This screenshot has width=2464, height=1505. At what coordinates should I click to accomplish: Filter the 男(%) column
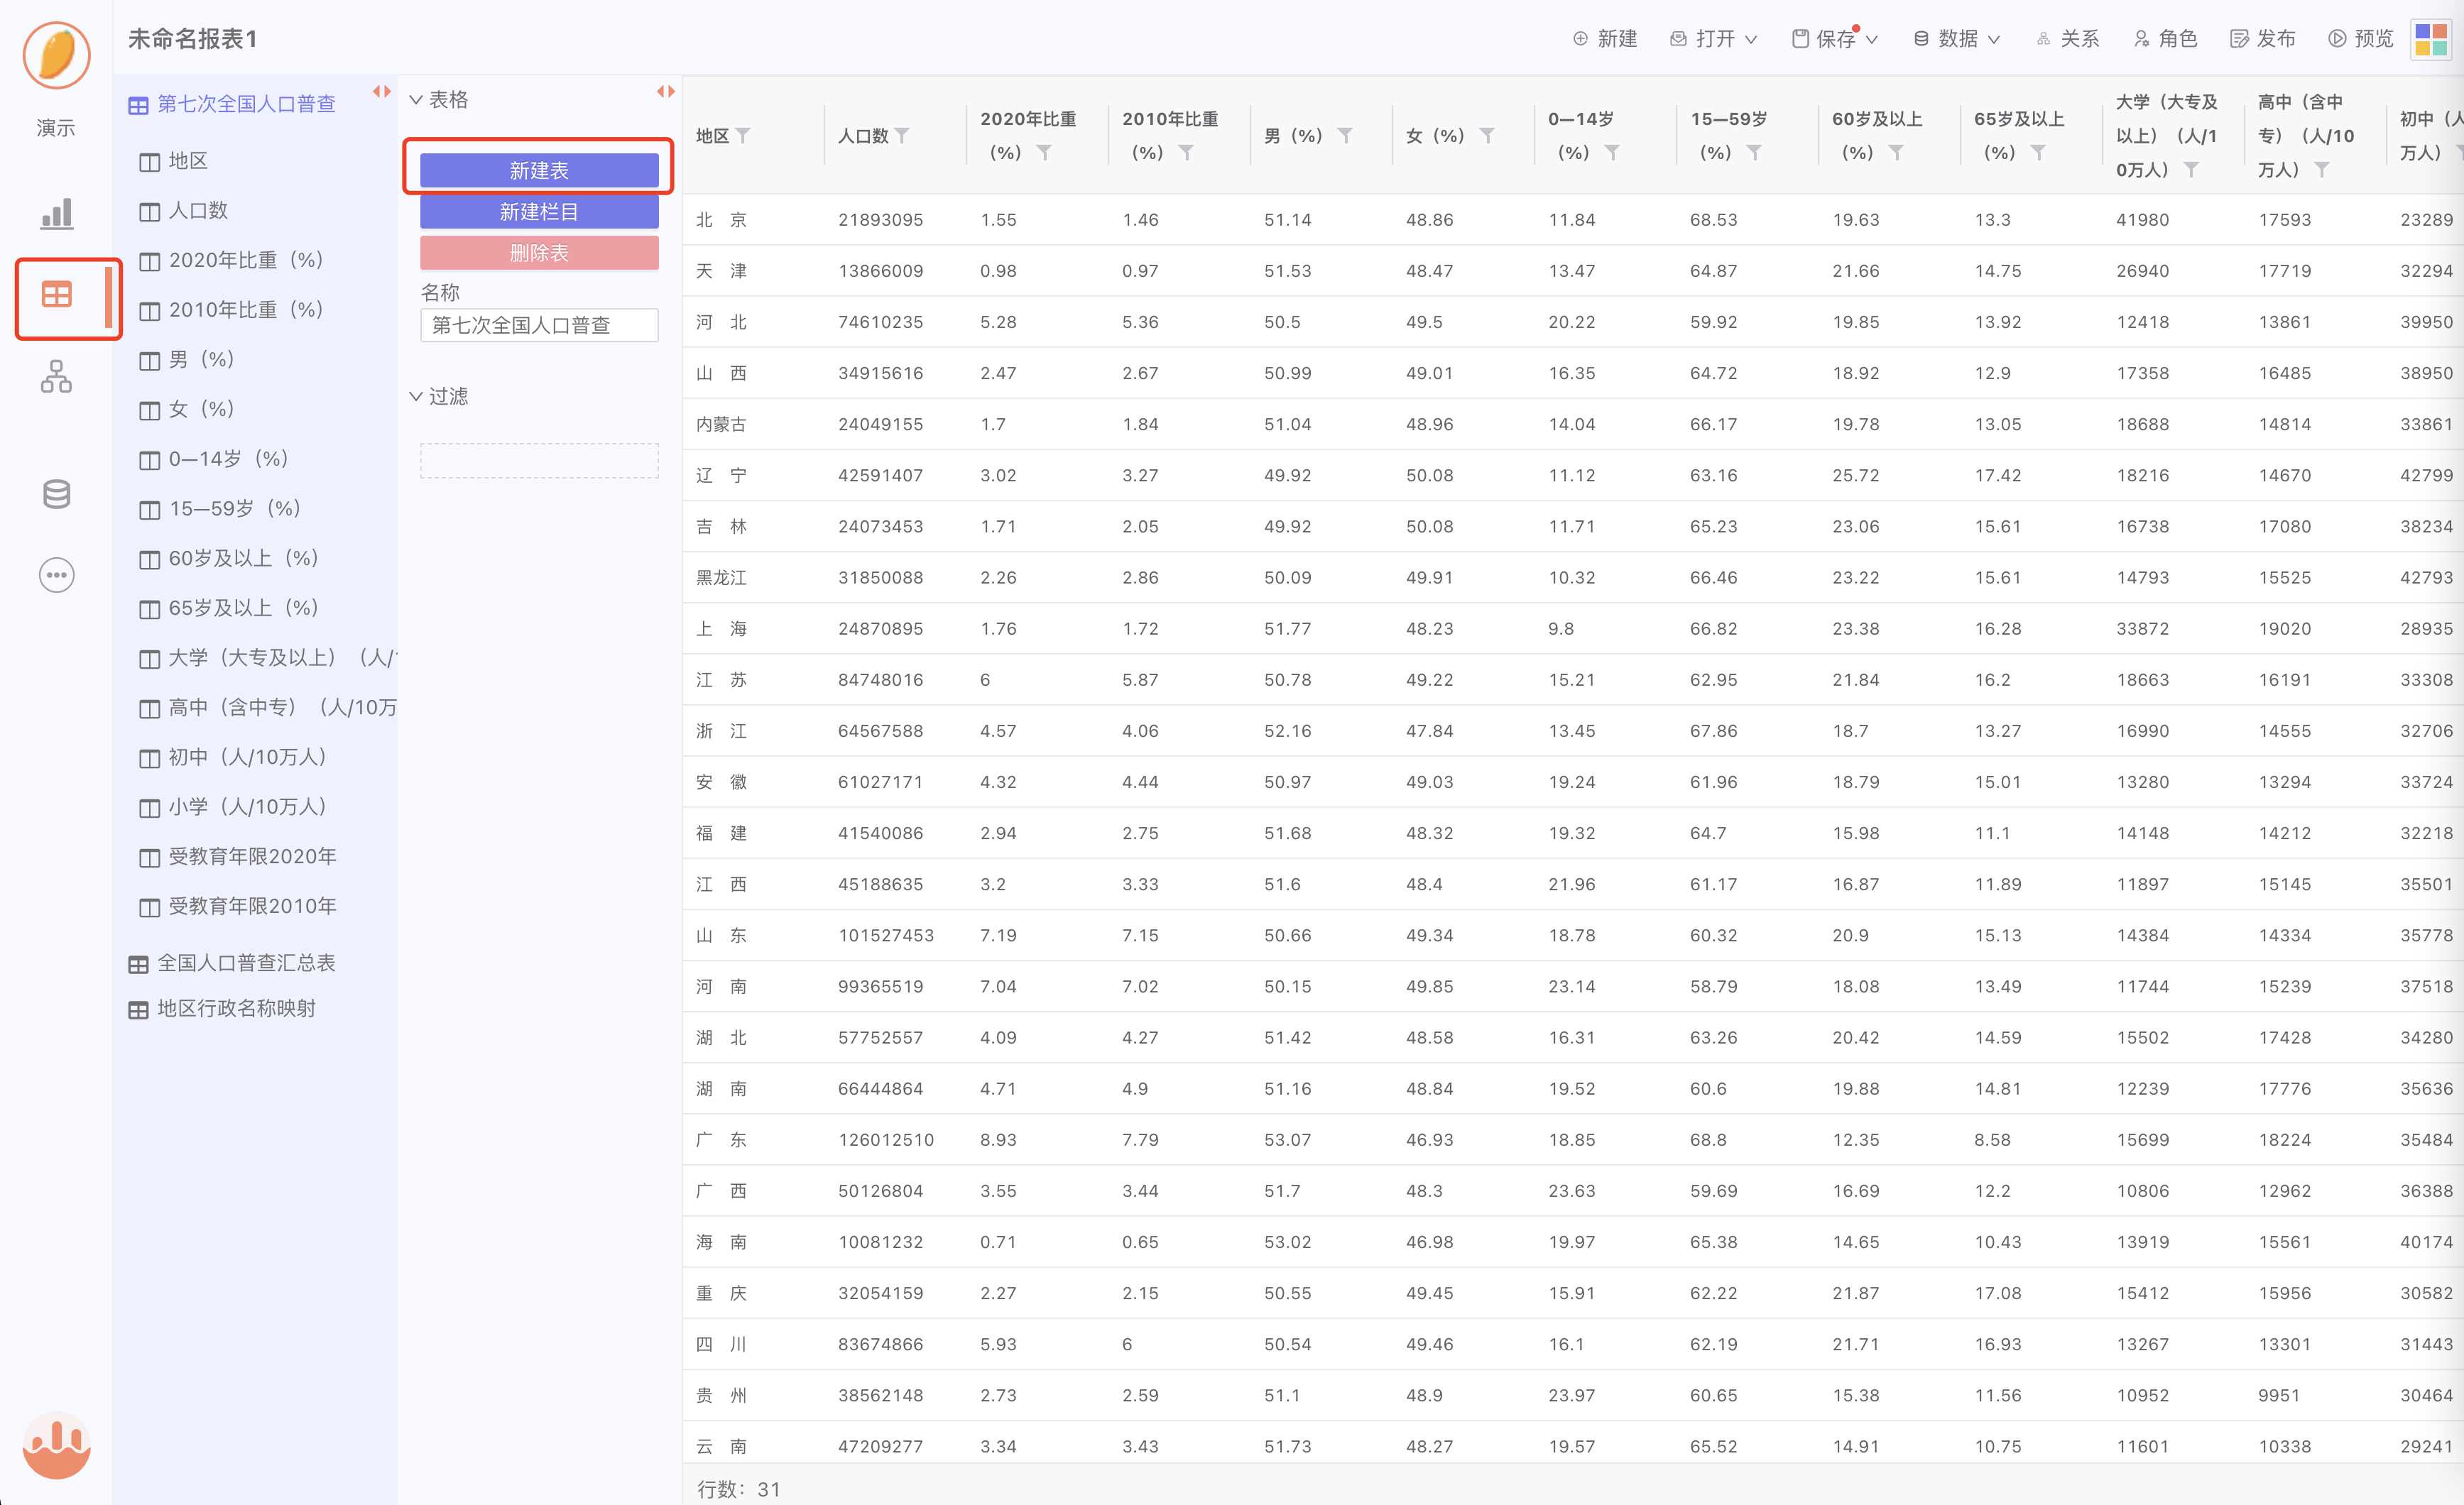tap(1345, 135)
